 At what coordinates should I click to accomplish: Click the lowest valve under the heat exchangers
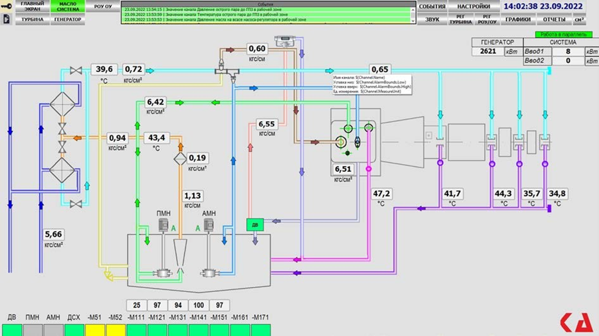click(x=76, y=205)
